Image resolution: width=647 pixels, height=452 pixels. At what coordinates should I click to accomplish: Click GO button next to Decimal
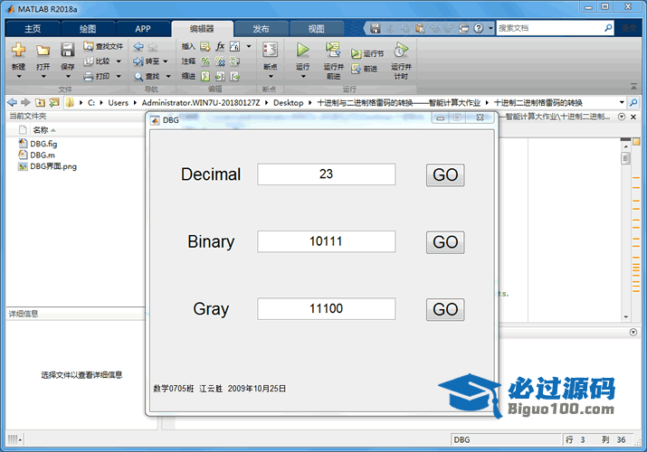coord(445,175)
